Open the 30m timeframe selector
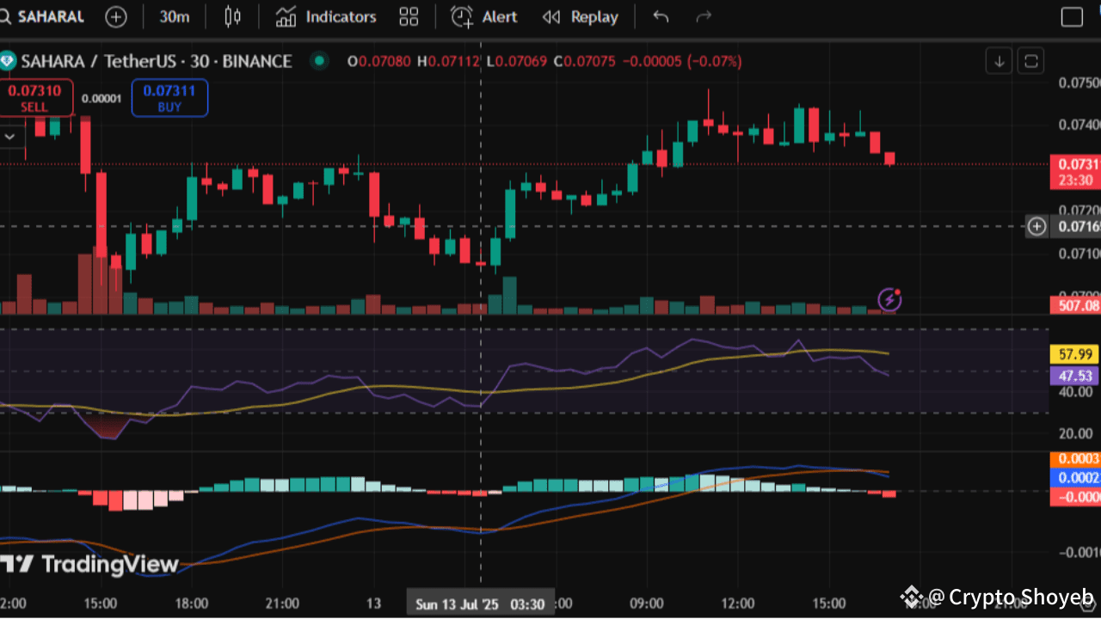 (175, 16)
